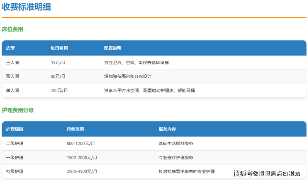This screenshot has height=180, width=307.
Task: Click the 1500-2000元/月 fee cell
Action: 82,158
